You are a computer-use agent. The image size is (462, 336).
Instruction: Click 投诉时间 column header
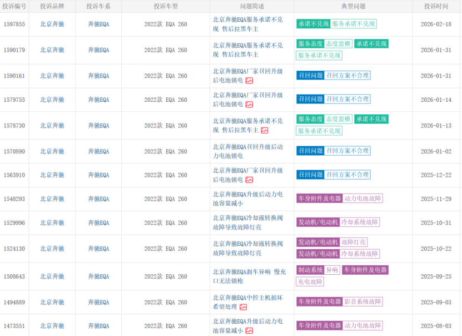[436, 6]
